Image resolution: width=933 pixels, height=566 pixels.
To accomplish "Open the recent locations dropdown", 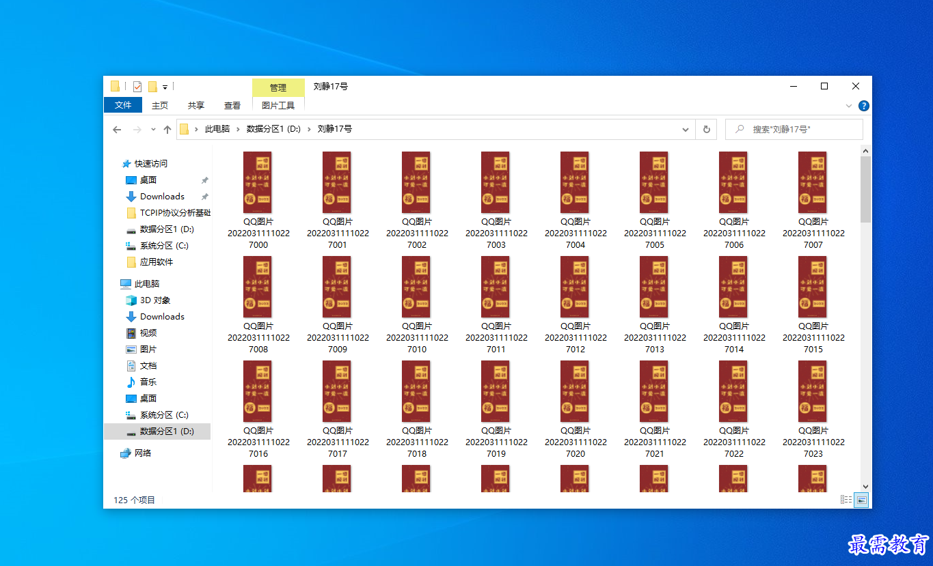I will (x=152, y=129).
